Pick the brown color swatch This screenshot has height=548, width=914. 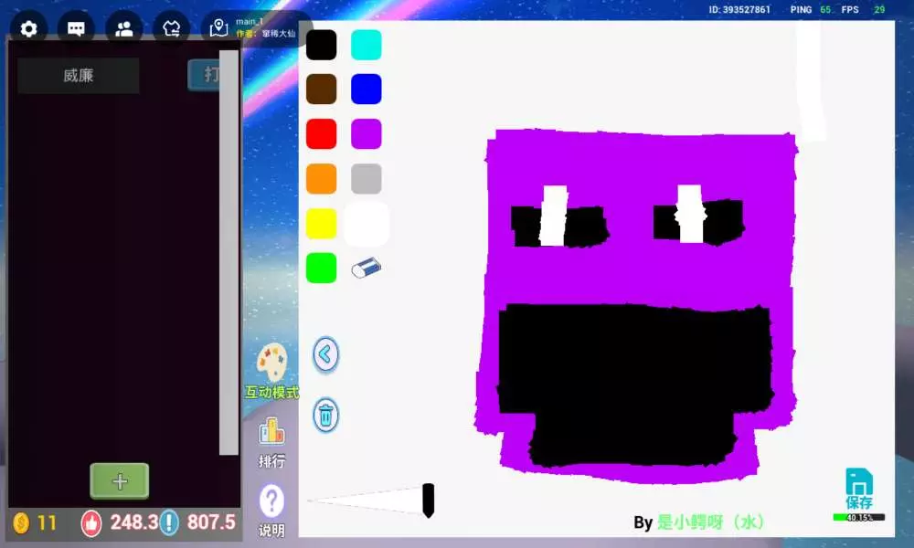tap(321, 90)
